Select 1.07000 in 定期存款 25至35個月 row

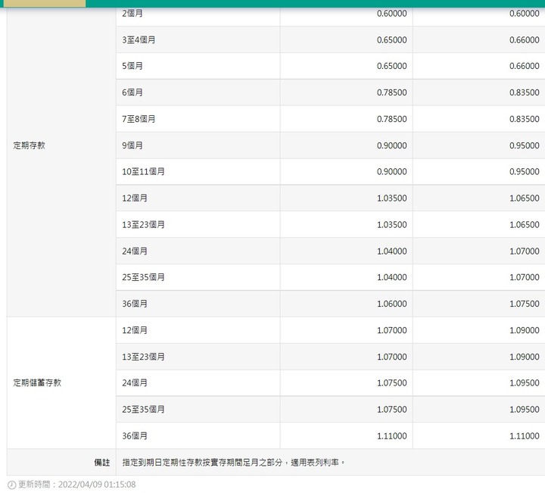click(x=524, y=277)
